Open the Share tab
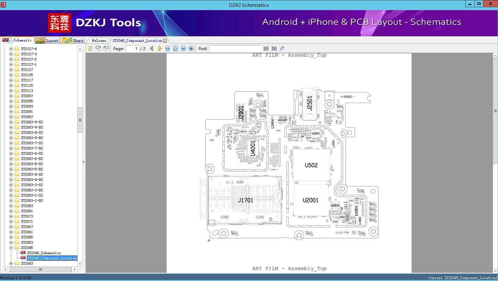Viewport: 498px width, 281px height. tap(73, 40)
